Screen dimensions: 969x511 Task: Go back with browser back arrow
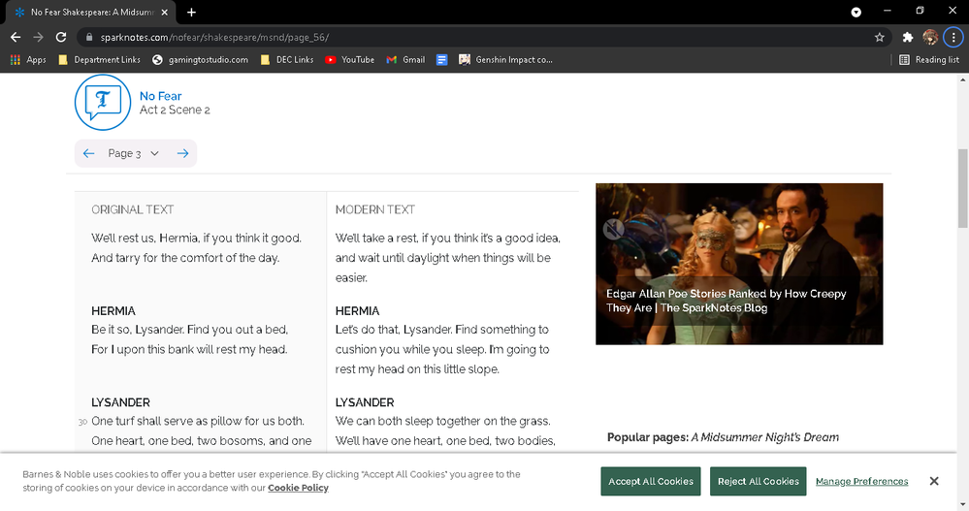click(16, 37)
